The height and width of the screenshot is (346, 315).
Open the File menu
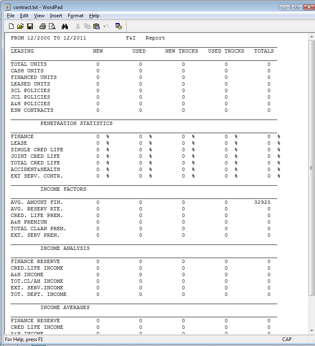point(11,16)
